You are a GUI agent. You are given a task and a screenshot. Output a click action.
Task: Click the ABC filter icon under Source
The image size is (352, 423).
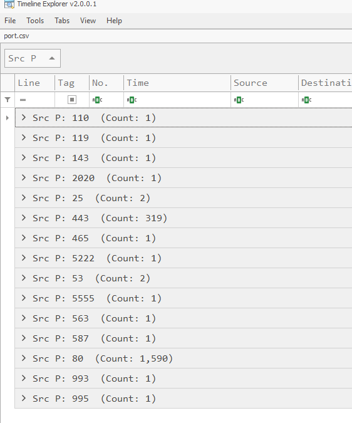pos(239,100)
